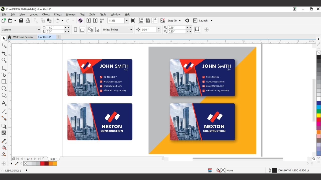The image size is (321, 180).
Task: Expand the Undo history dropdown
Action: (x=62, y=20)
